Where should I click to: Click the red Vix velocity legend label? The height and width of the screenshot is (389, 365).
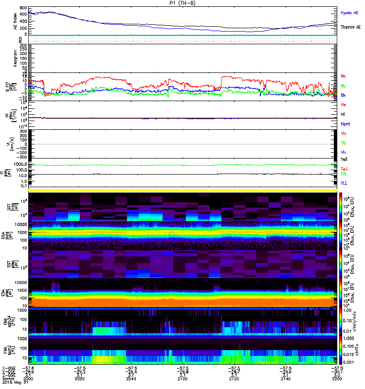point(344,133)
